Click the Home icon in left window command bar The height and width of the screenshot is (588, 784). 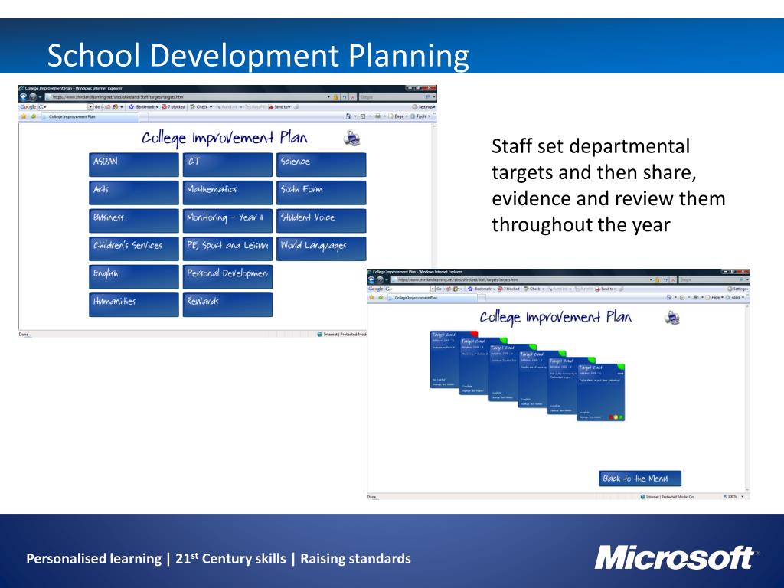pos(348,116)
